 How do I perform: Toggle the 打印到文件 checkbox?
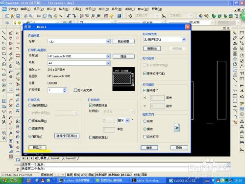75,90
